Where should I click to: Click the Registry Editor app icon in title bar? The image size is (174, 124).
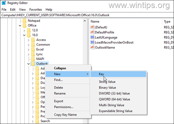point(4,3)
